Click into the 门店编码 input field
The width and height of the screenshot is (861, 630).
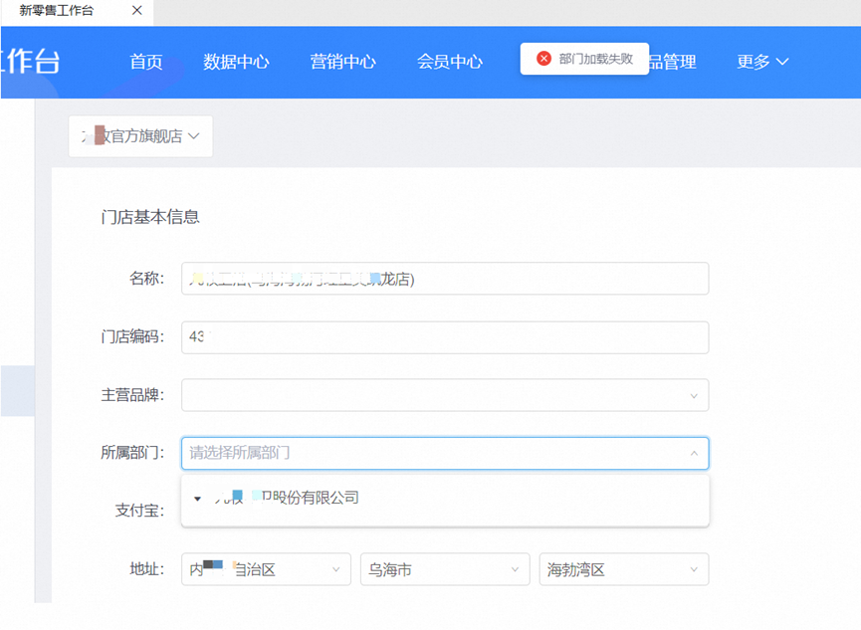(444, 337)
